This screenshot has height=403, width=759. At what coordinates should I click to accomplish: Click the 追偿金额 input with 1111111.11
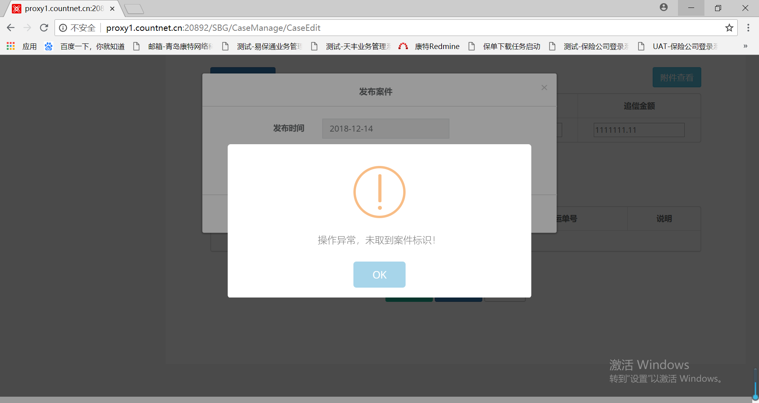pos(639,130)
